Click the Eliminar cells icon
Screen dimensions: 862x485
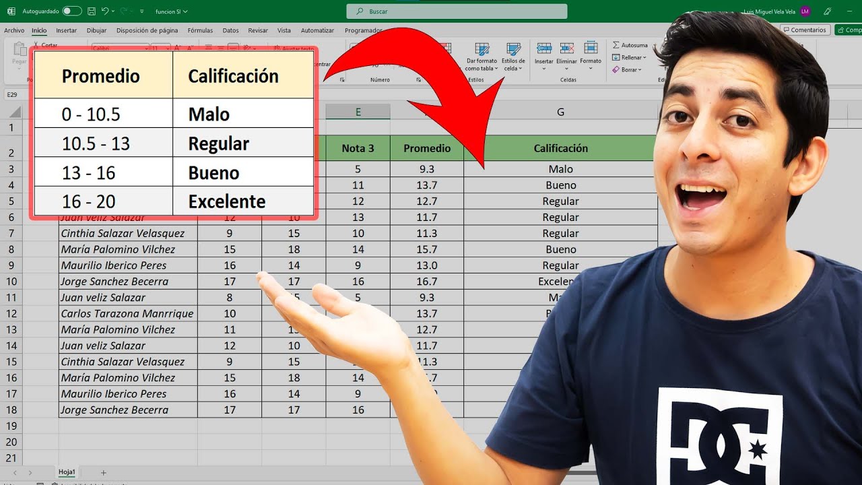click(567, 48)
